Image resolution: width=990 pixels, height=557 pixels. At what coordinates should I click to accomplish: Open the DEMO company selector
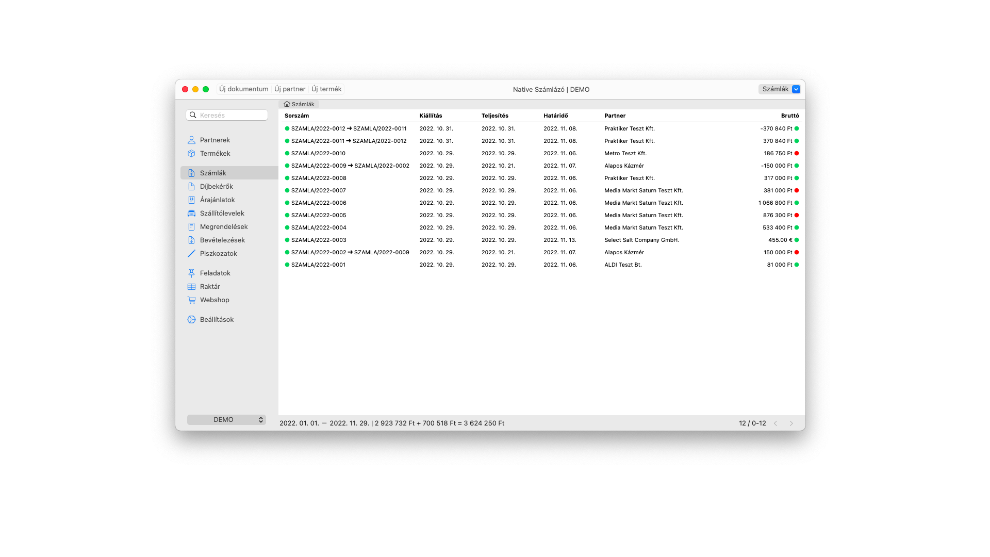click(226, 419)
